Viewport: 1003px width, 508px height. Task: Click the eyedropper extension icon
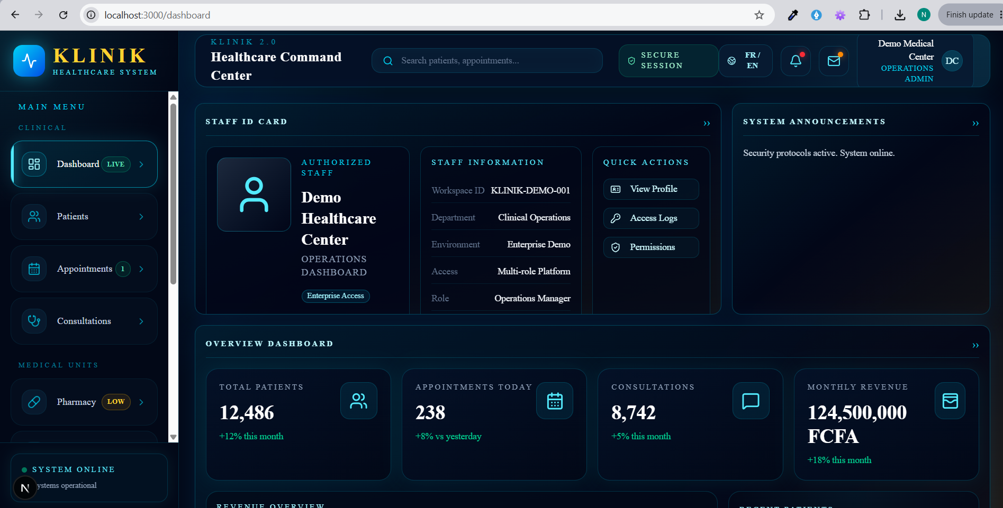coord(793,15)
